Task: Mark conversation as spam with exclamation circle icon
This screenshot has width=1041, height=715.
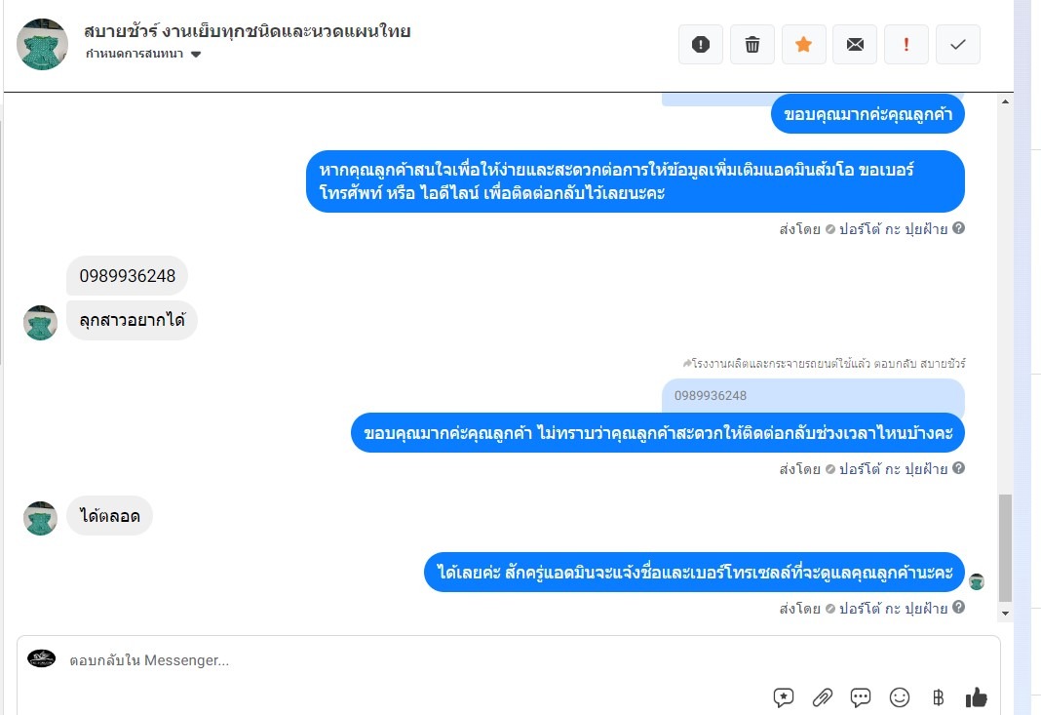Action: (x=701, y=45)
